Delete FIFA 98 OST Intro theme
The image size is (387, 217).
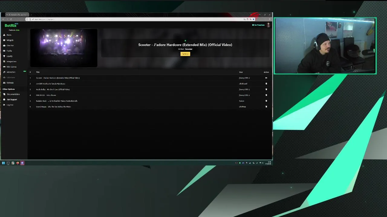266,95
